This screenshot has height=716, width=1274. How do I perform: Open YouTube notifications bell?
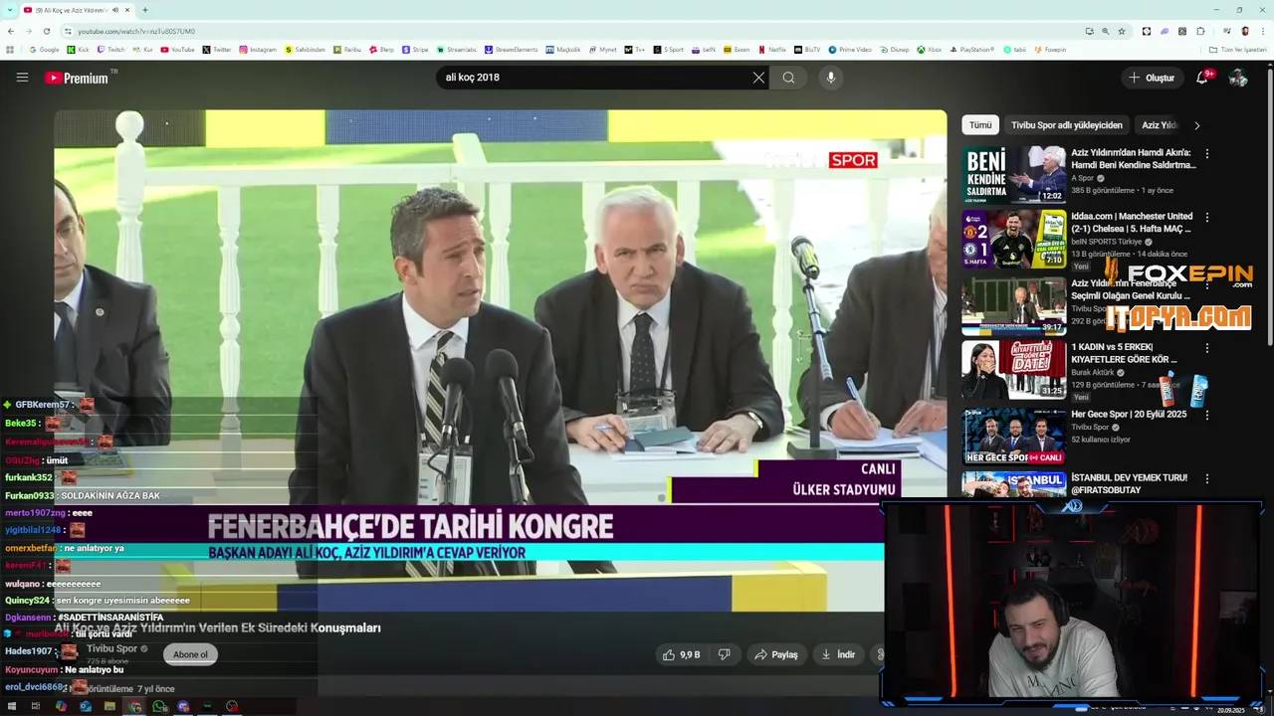1202,78
